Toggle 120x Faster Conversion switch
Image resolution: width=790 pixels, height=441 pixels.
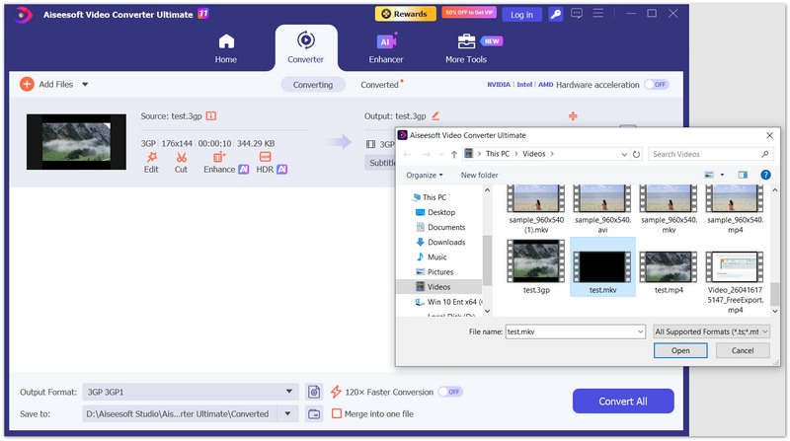pos(450,392)
